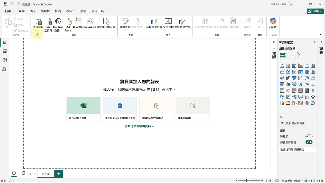Viewport: 325px width, 183px height.
Task: Select the stacked bar chart visual
Action: pos(282,66)
